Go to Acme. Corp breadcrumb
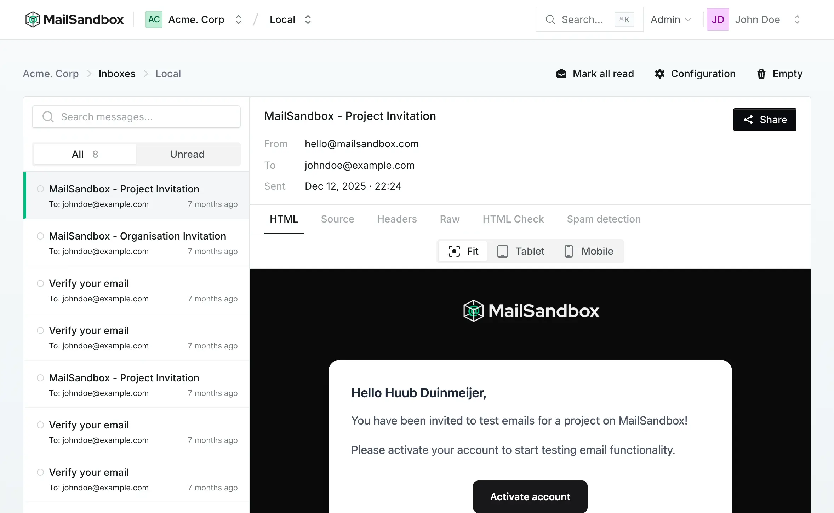 click(51, 74)
